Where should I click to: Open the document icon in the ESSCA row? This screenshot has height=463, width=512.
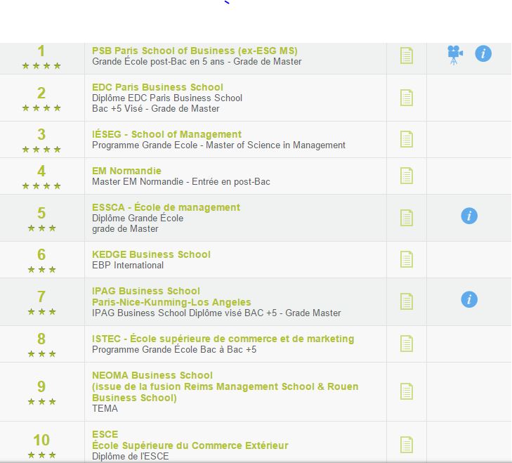pyautogui.click(x=407, y=218)
